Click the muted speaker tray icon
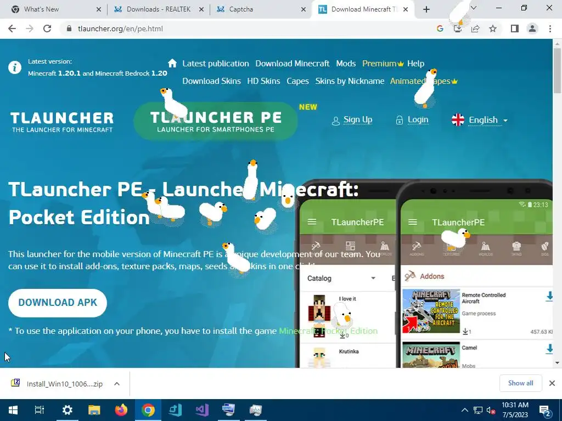The width and height of the screenshot is (562, 421). tap(491, 410)
